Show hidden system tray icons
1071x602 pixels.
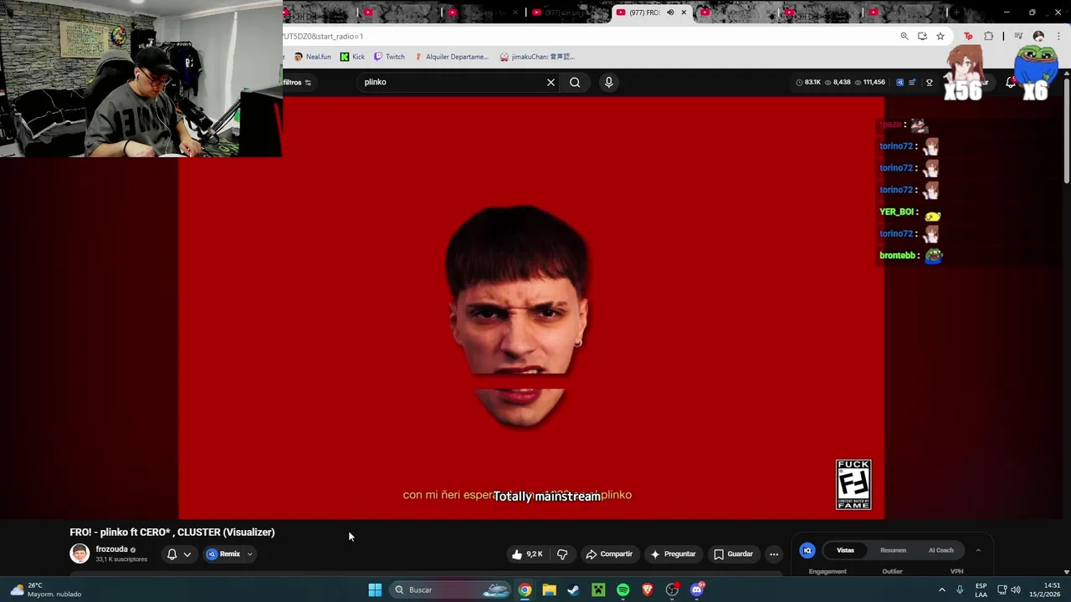(x=941, y=589)
